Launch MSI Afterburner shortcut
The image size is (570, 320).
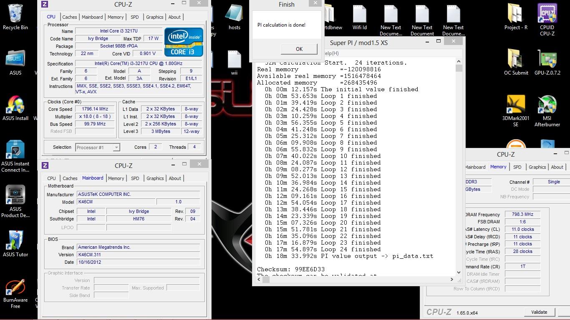(547, 111)
